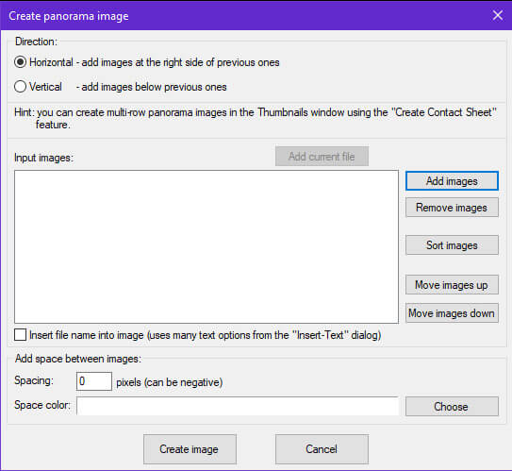Screen dimensions: 512x471
Task: Click the Vertical option description text
Action: pyautogui.click(x=152, y=87)
